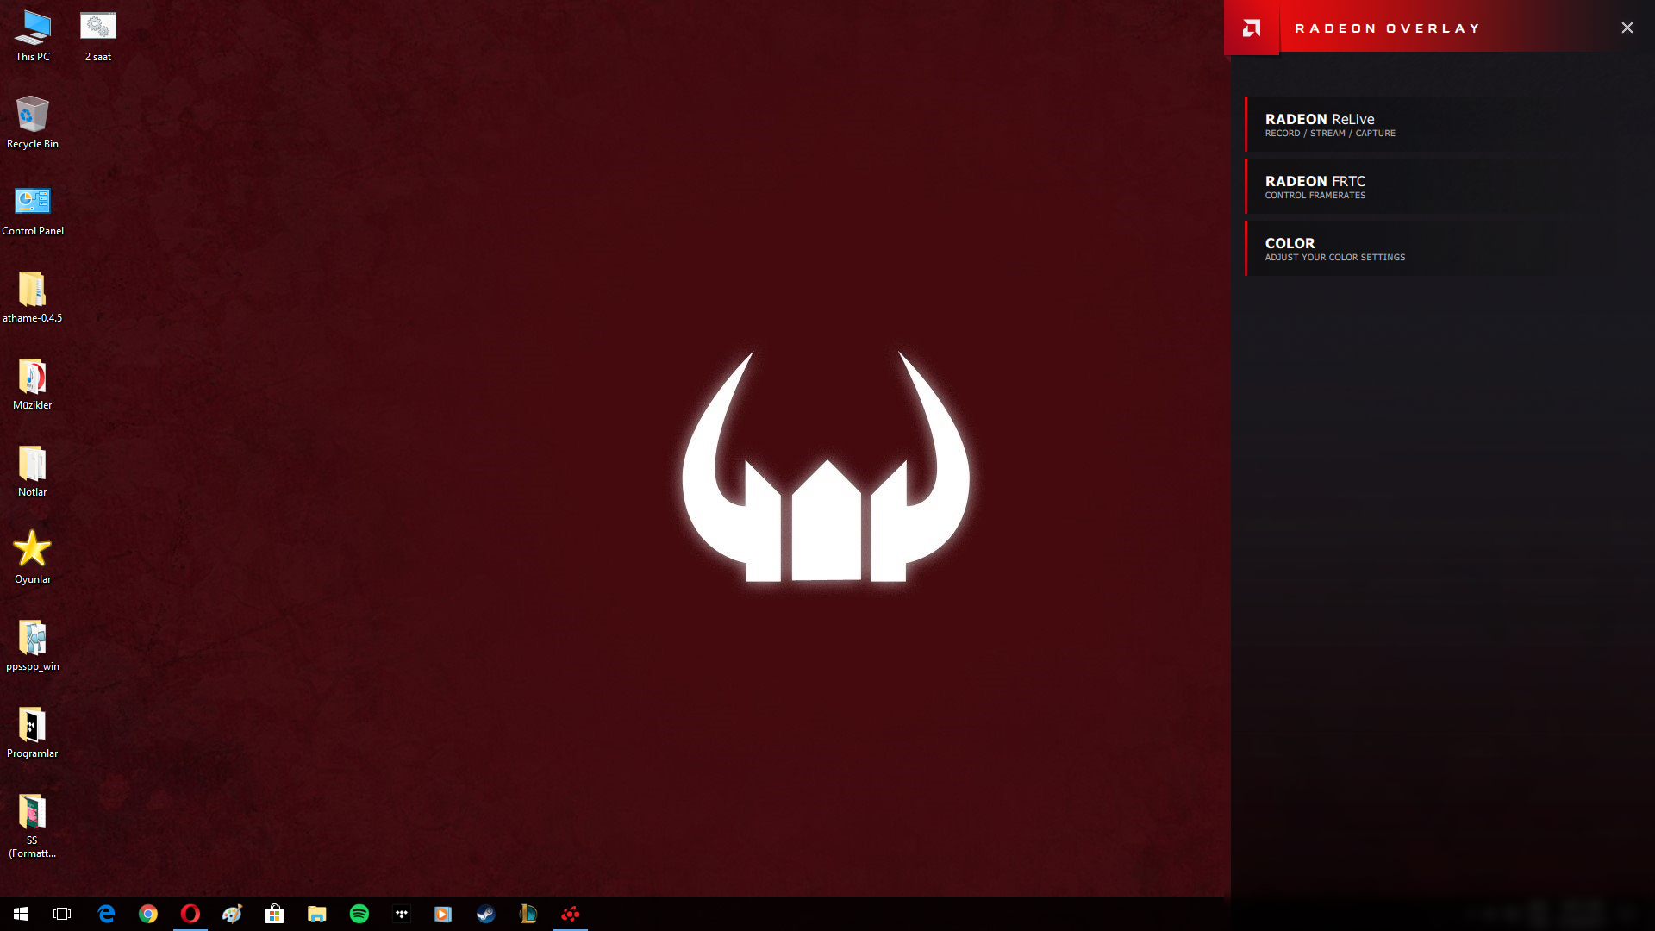Launch Microsoft Edge from the taskbar
The width and height of the screenshot is (1655, 931).
pyautogui.click(x=106, y=914)
